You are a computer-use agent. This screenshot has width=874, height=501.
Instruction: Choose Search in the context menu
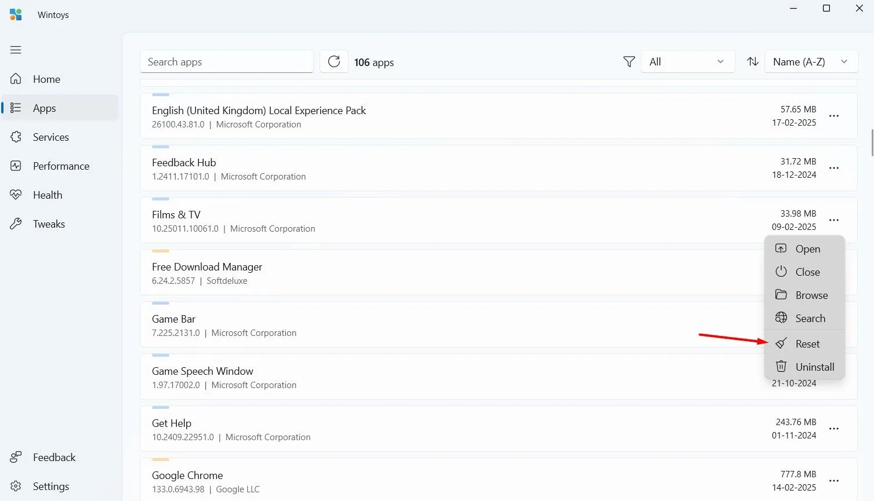[804, 319]
